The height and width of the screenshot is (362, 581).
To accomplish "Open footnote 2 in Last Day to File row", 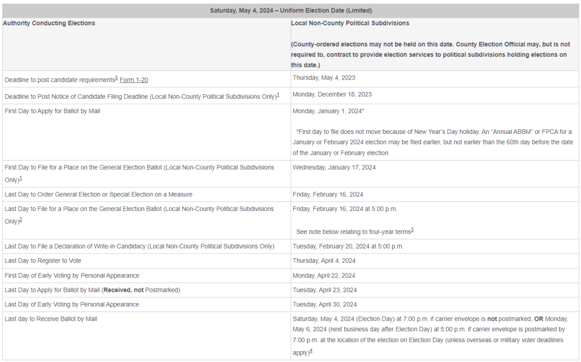I will [21, 220].
